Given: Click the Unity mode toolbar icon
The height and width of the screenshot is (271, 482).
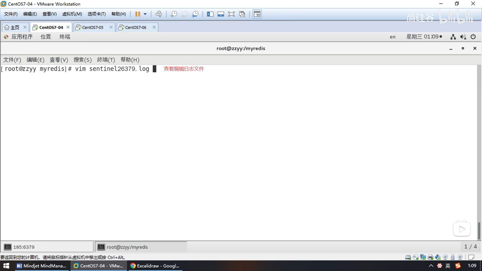Looking at the screenshot, I should tap(242, 14).
